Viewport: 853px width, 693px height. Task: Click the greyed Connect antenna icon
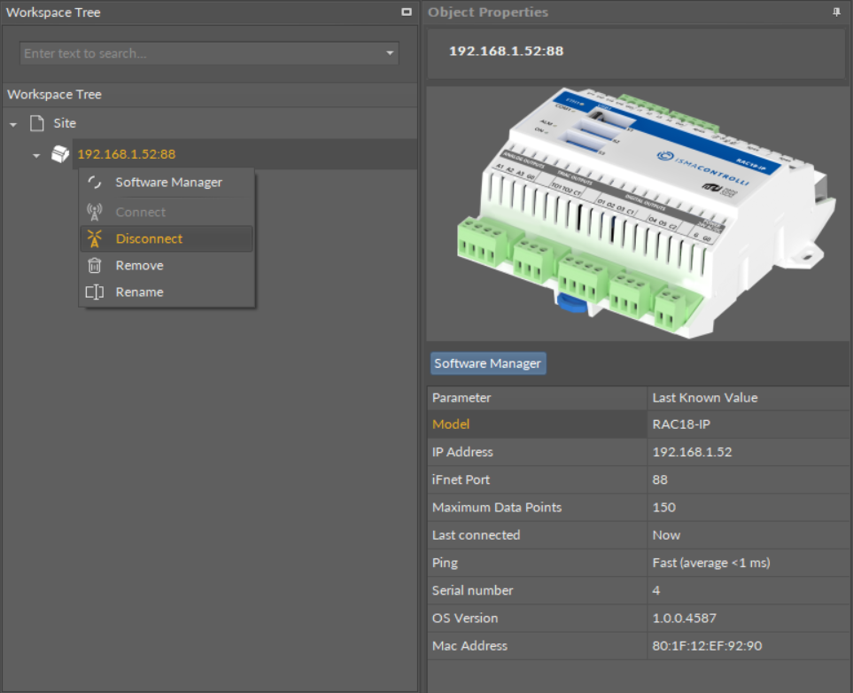point(95,212)
